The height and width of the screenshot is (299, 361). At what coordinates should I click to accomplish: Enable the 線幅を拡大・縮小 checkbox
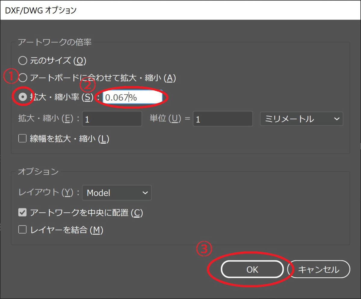coord(22,139)
